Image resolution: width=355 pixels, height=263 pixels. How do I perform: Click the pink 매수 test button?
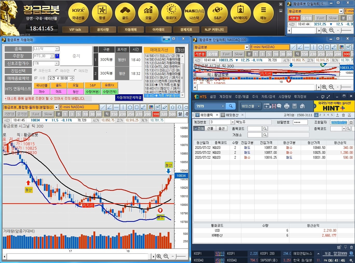click(x=42, y=92)
